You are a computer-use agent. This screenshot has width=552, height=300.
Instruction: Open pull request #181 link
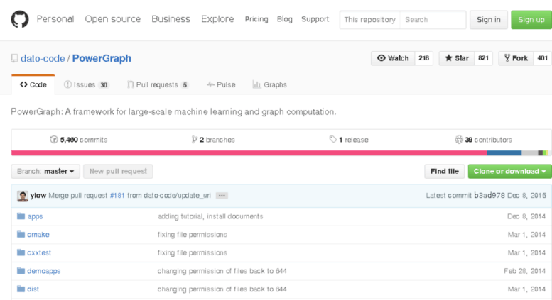point(117,196)
